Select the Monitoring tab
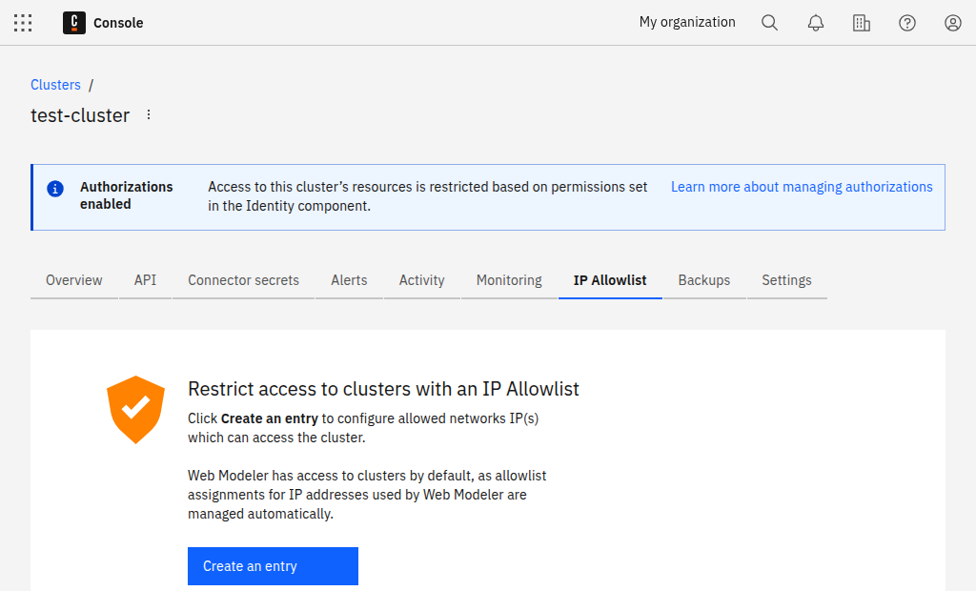The image size is (976, 591). [x=509, y=280]
